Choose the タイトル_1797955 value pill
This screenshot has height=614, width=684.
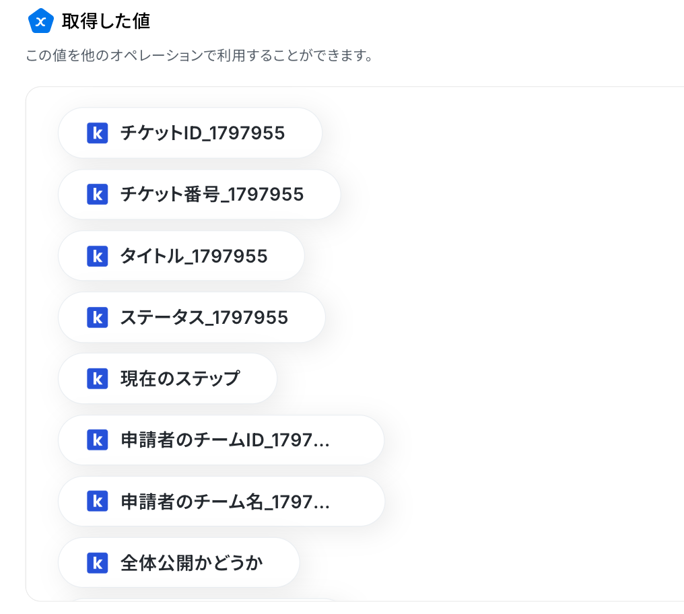[x=181, y=256]
